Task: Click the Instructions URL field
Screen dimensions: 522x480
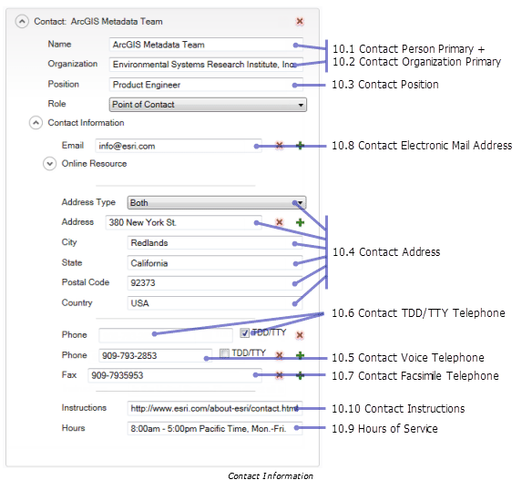Action: (215, 408)
